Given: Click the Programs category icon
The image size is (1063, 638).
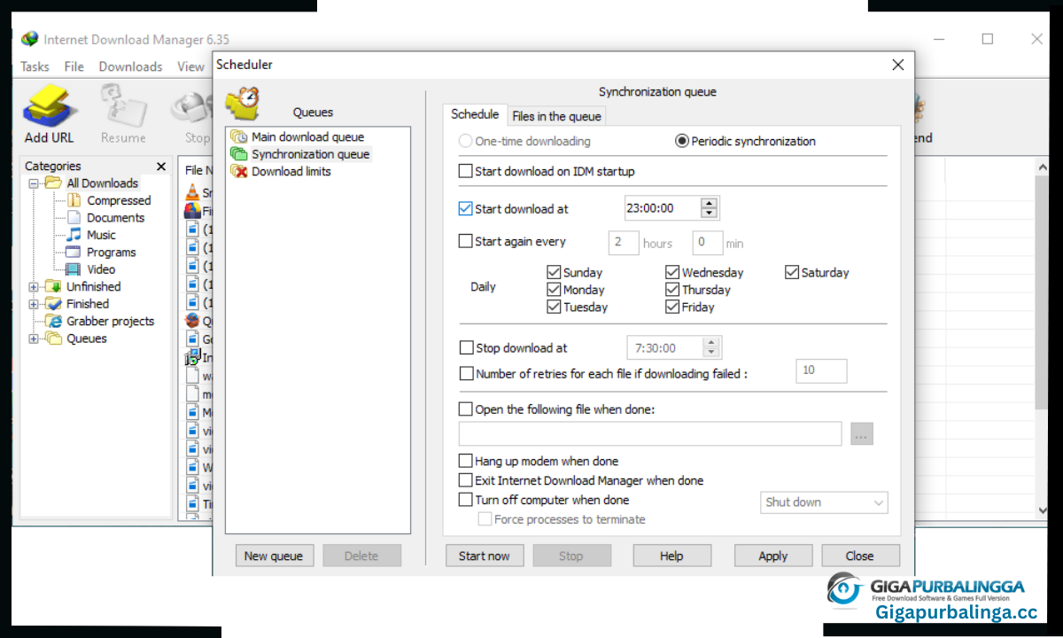Looking at the screenshot, I should (74, 252).
